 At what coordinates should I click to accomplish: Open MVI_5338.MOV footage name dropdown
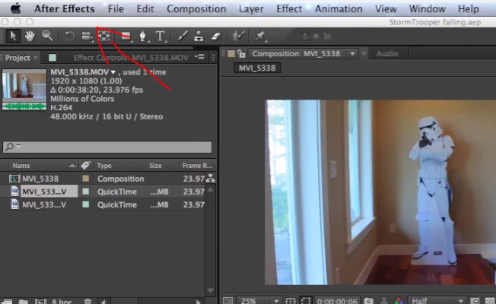click(113, 72)
